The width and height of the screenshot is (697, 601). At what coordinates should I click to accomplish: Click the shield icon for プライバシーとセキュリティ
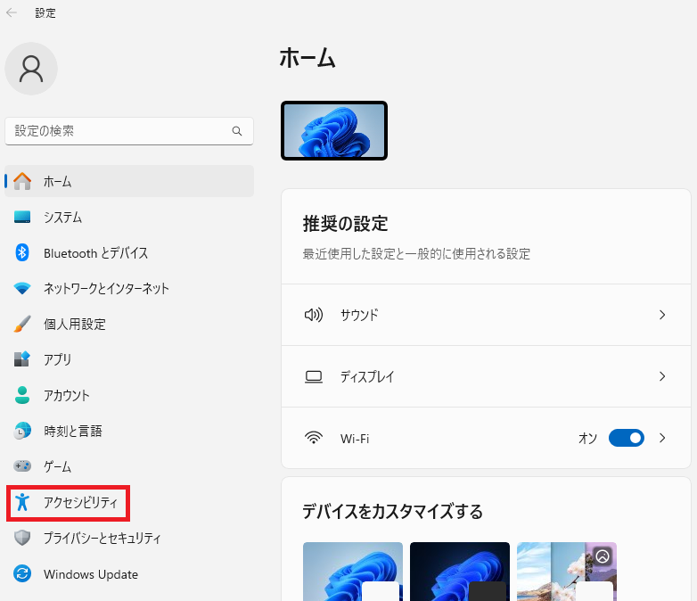(x=23, y=539)
